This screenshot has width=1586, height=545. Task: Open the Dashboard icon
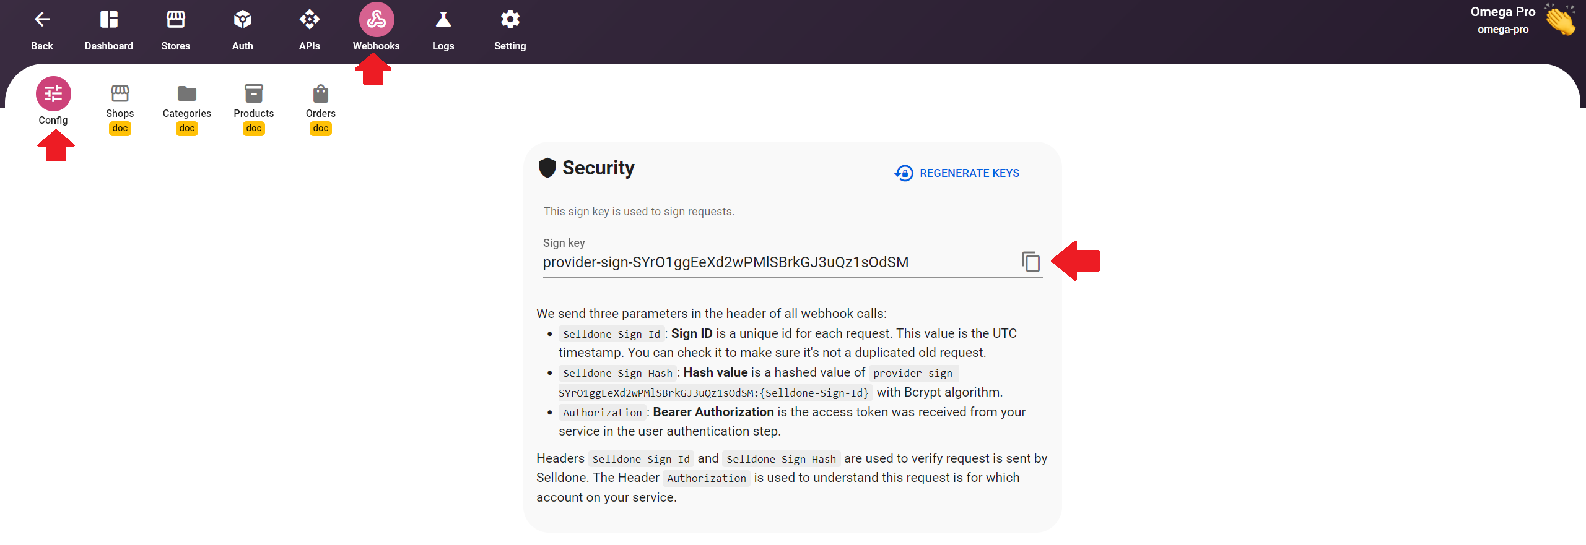[109, 20]
